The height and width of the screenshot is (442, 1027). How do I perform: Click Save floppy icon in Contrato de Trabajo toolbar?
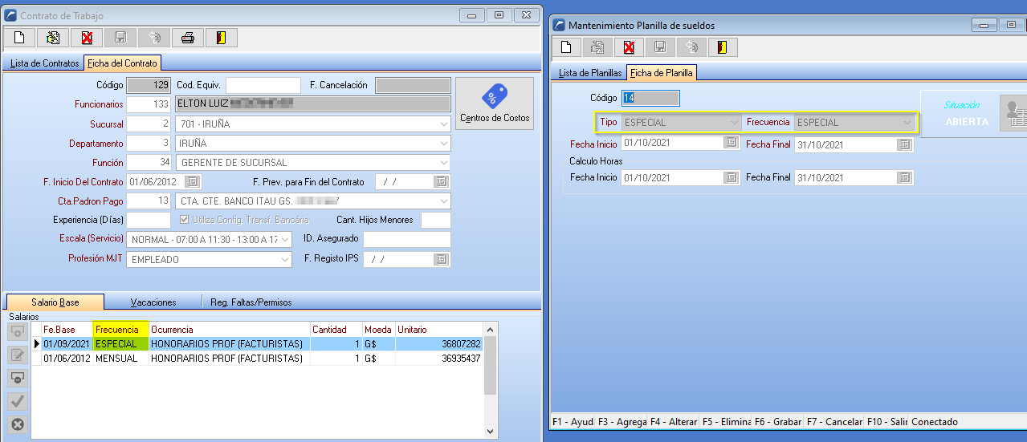[120, 38]
